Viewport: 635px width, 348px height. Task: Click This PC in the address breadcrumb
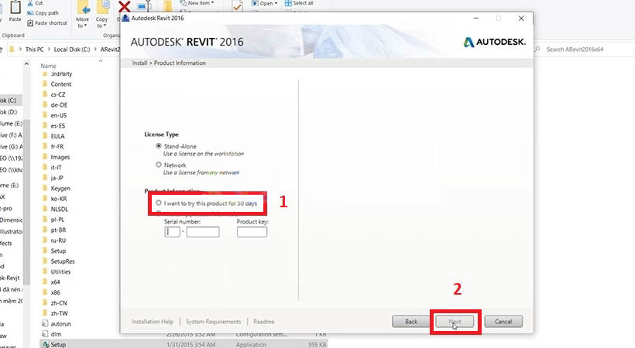tap(34, 49)
